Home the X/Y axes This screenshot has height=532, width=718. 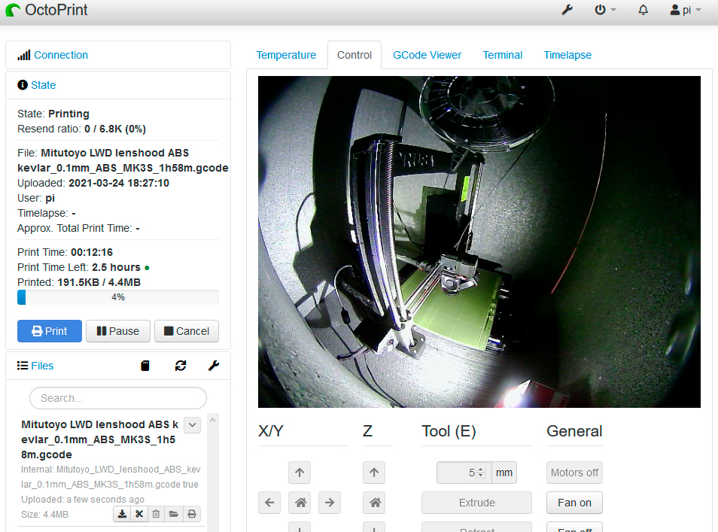300,502
